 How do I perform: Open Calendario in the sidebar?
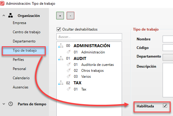tap(21, 78)
